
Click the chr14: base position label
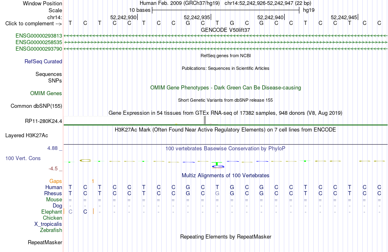[54, 17]
